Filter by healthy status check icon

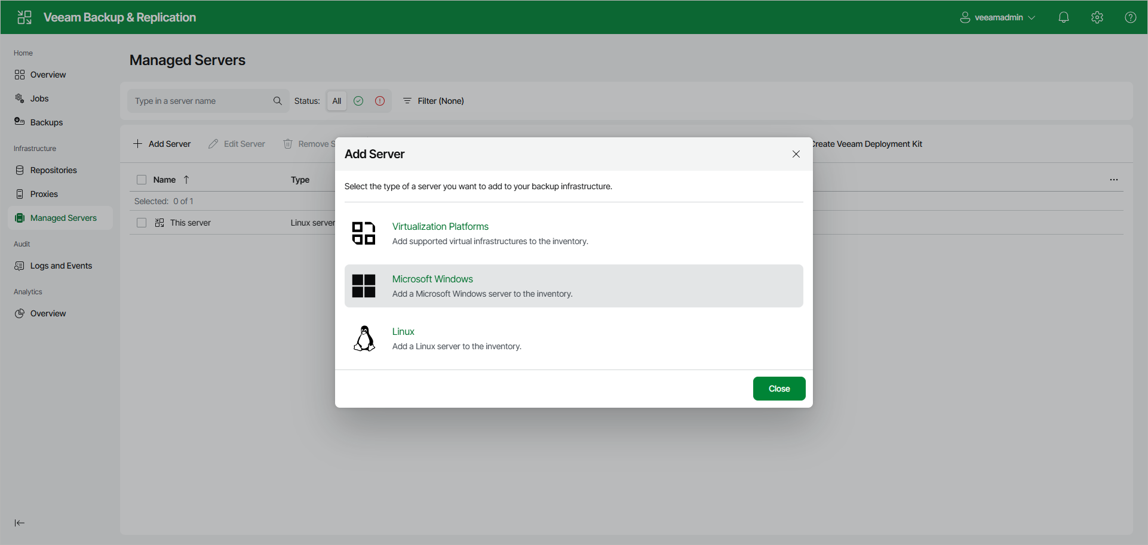358,101
